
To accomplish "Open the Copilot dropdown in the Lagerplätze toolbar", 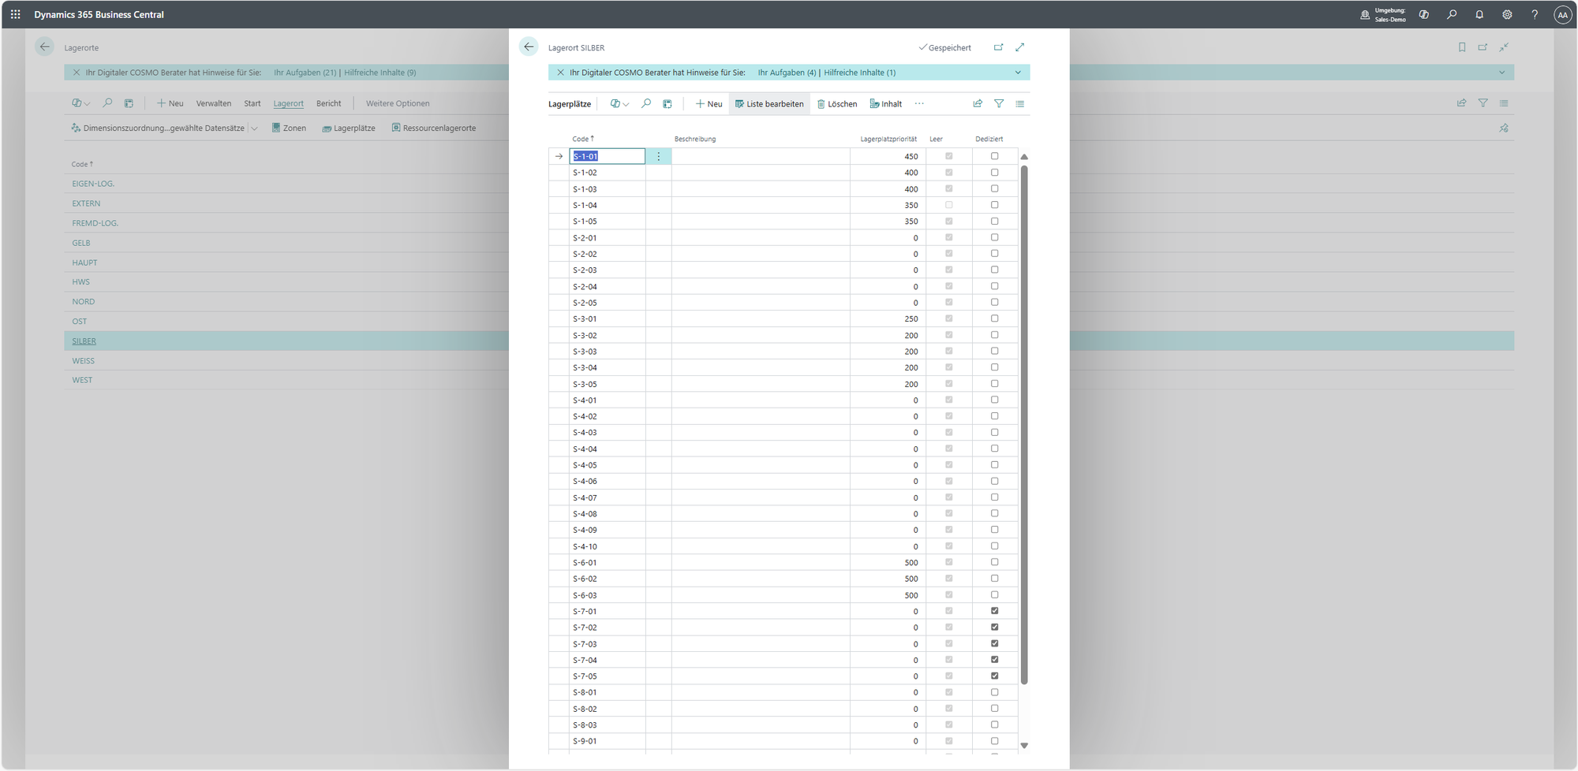I will pyautogui.click(x=620, y=104).
